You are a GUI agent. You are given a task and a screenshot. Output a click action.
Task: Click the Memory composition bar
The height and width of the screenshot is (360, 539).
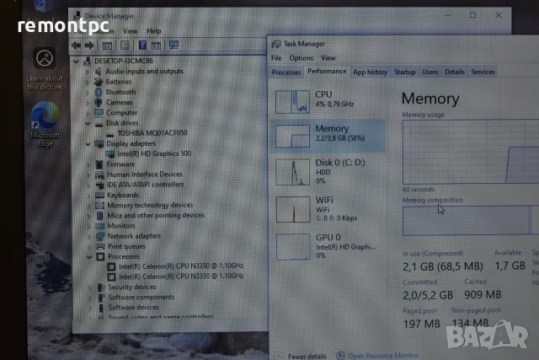[x=471, y=221]
